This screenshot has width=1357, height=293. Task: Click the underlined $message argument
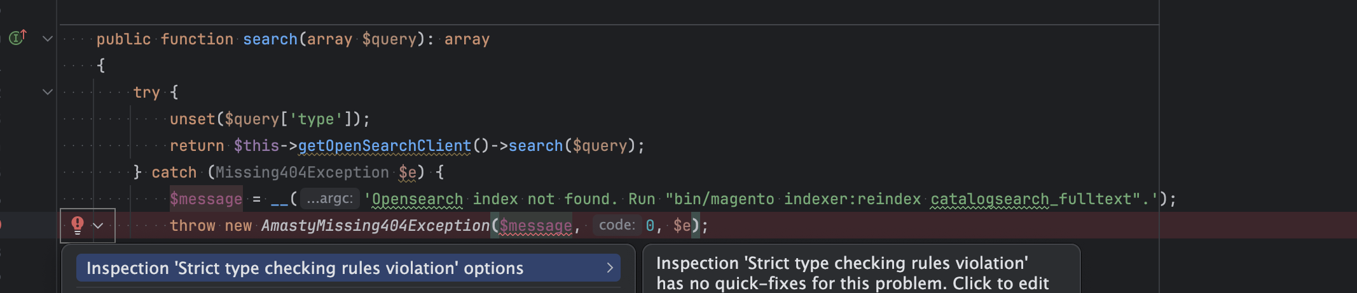[x=535, y=225]
